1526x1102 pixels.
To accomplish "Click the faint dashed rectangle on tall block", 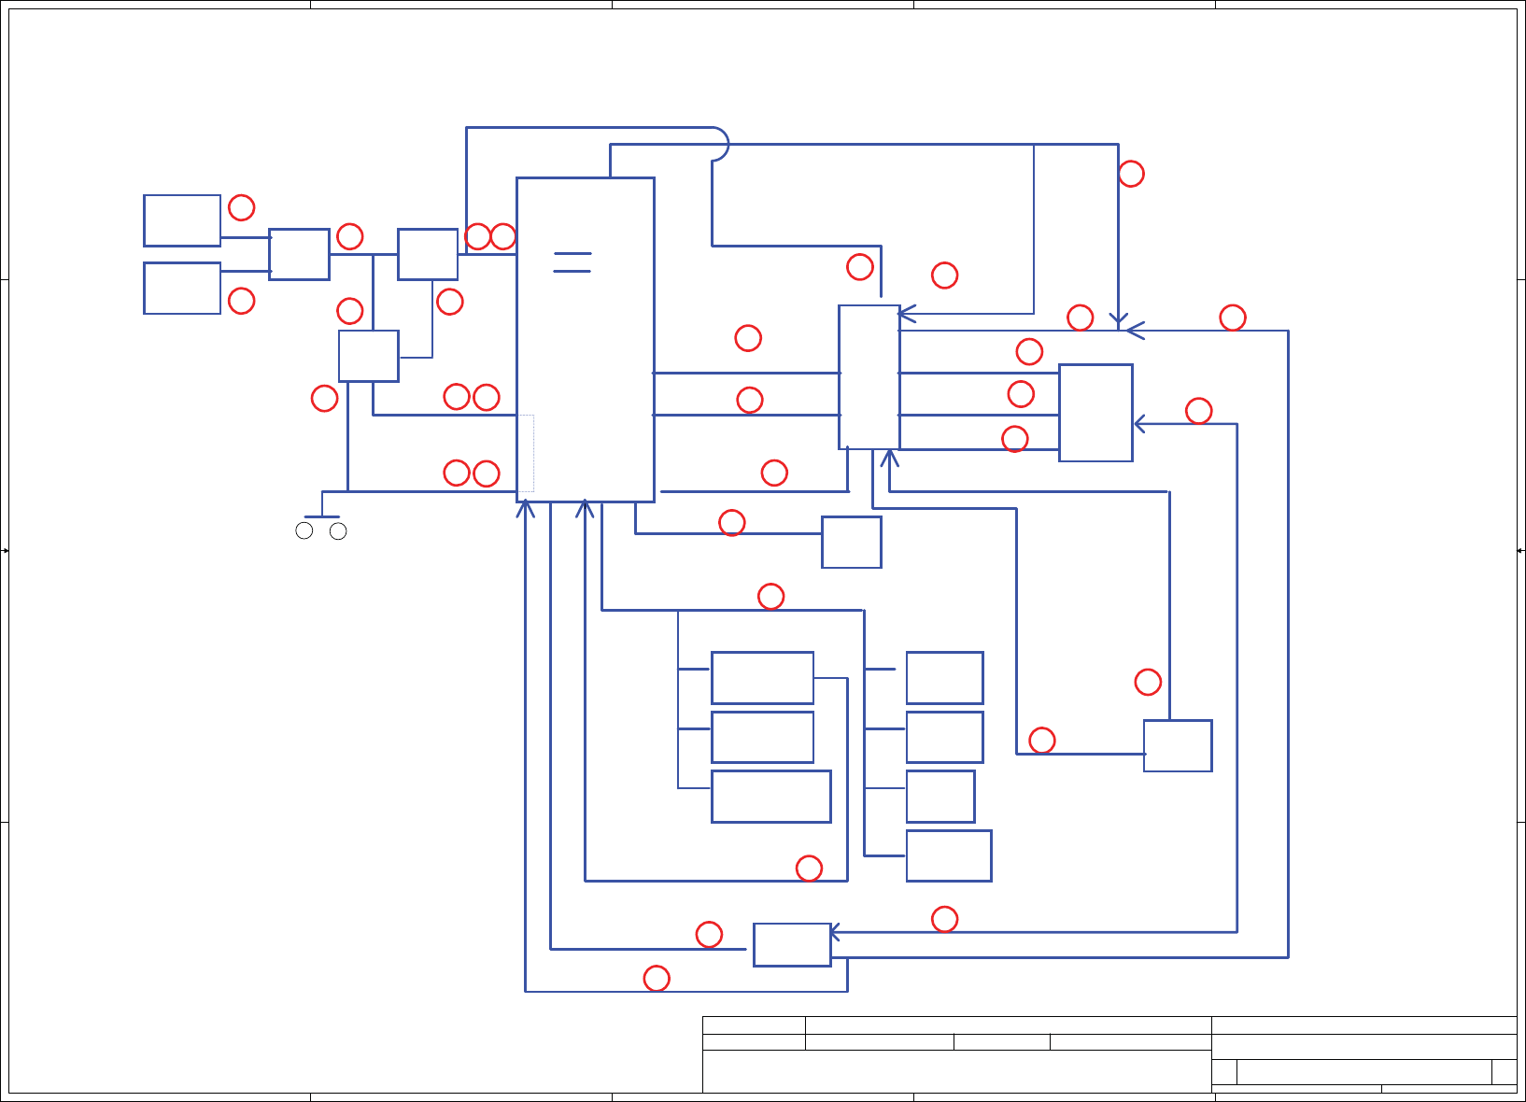I will click(526, 453).
